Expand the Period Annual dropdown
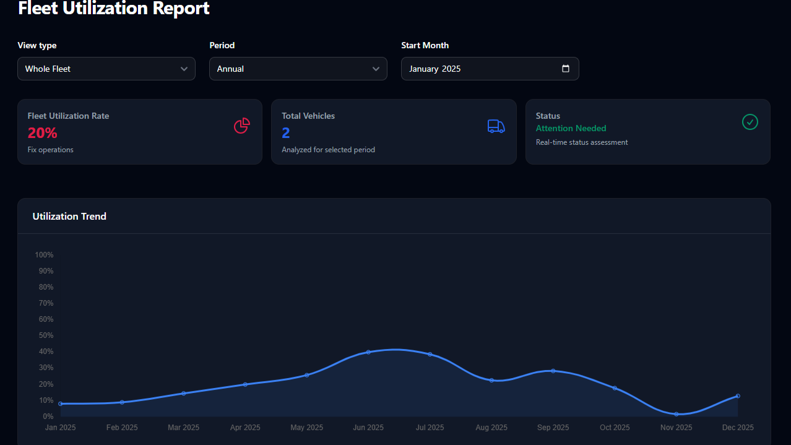Viewport: 791px width, 445px height. tap(298, 69)
